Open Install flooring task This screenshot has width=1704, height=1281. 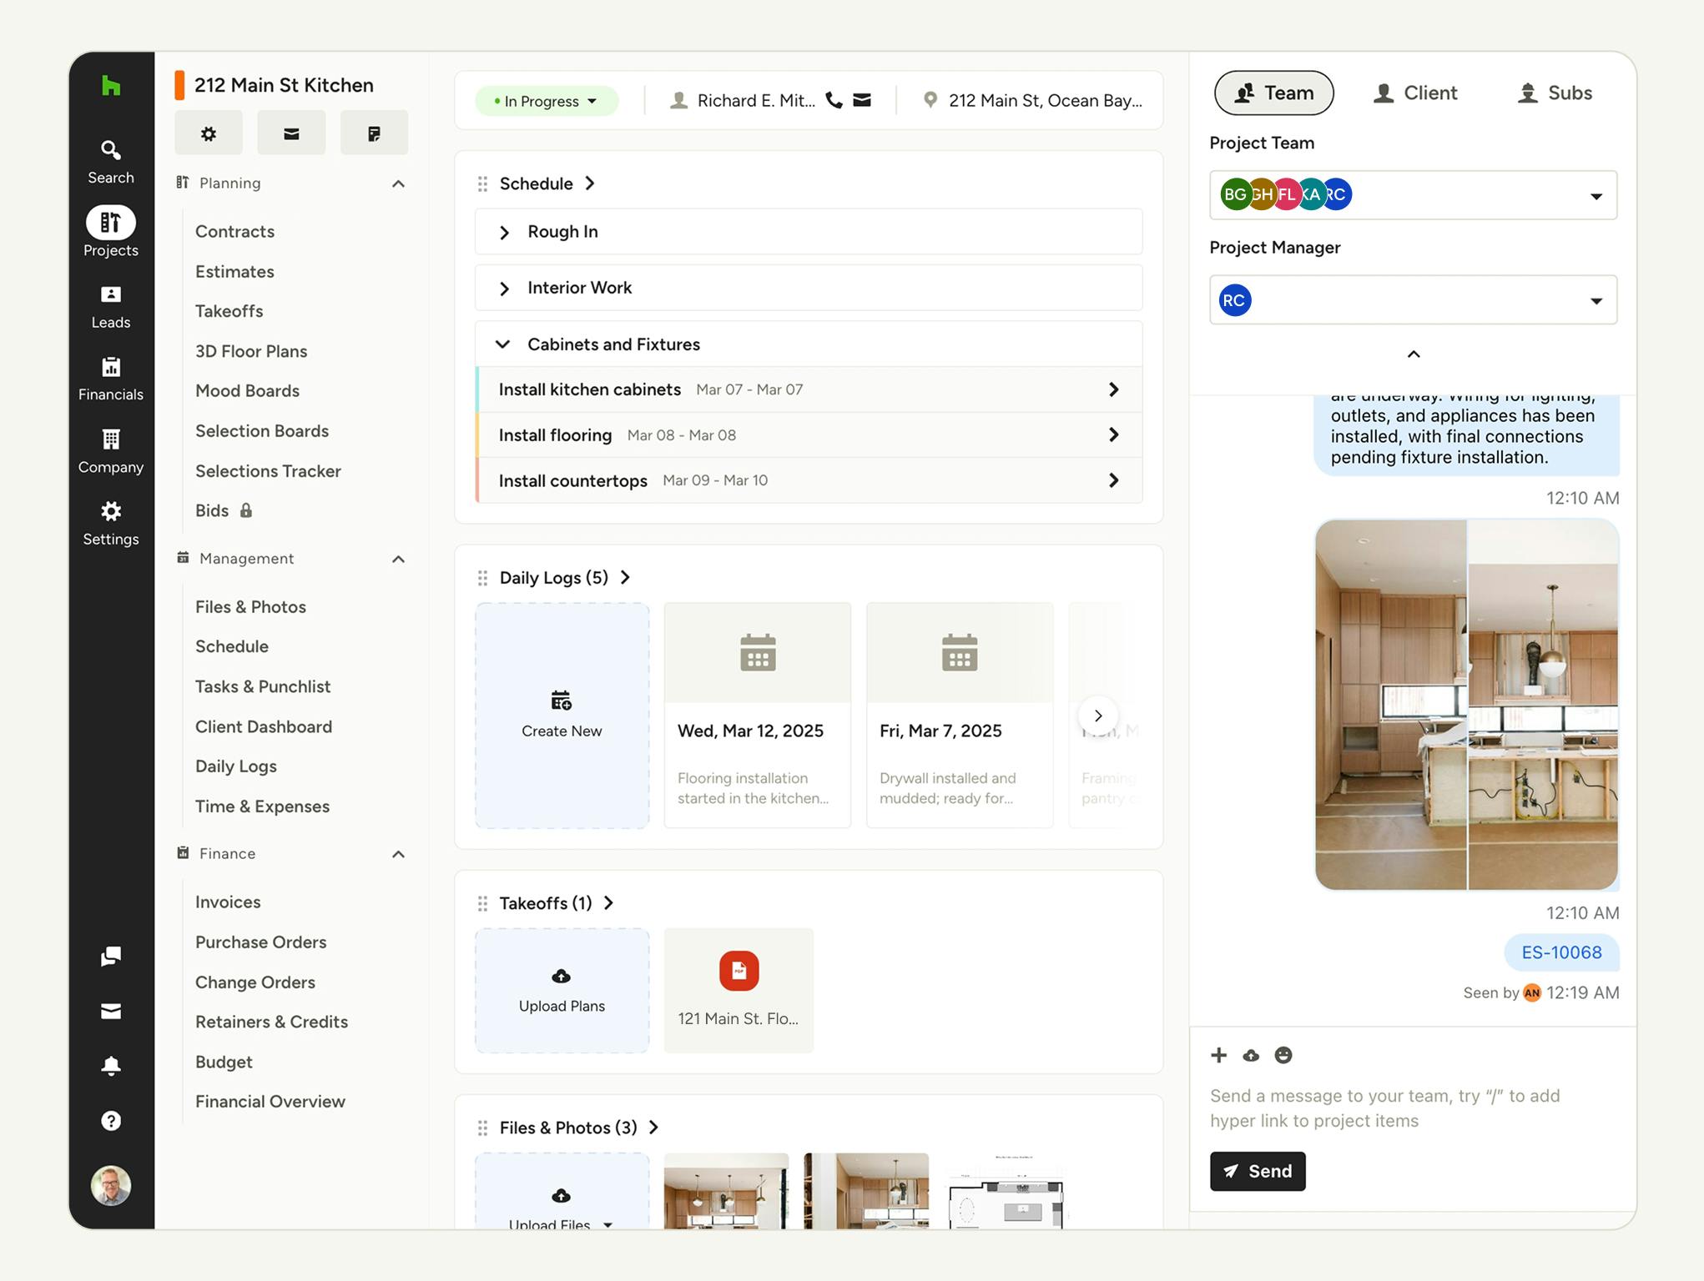pyautogui.click(x=809, y=435)
